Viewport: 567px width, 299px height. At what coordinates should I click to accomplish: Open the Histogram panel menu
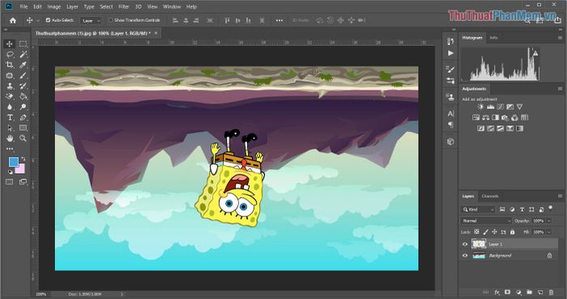[560, 37]
